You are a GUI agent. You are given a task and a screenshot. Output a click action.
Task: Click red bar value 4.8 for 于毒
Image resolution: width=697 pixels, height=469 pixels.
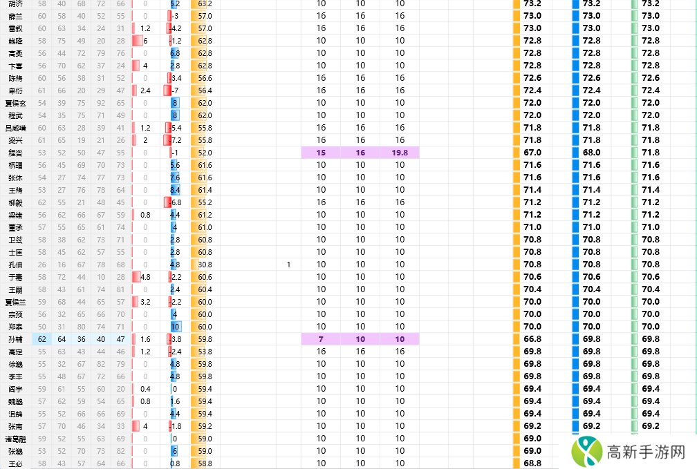tap(145, 277)
